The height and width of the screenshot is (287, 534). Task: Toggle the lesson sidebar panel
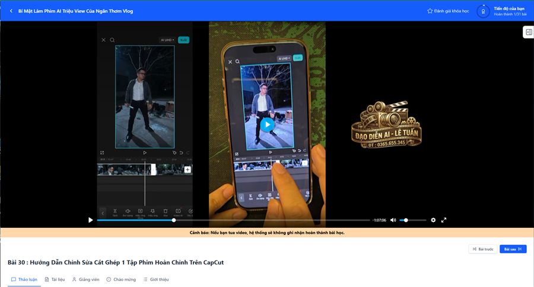[529, 32]
